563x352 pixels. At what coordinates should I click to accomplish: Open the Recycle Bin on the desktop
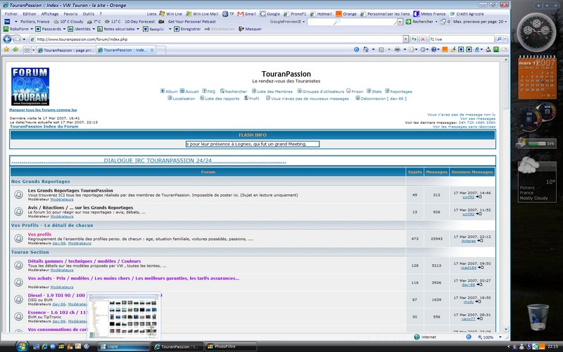click(538, 317)
